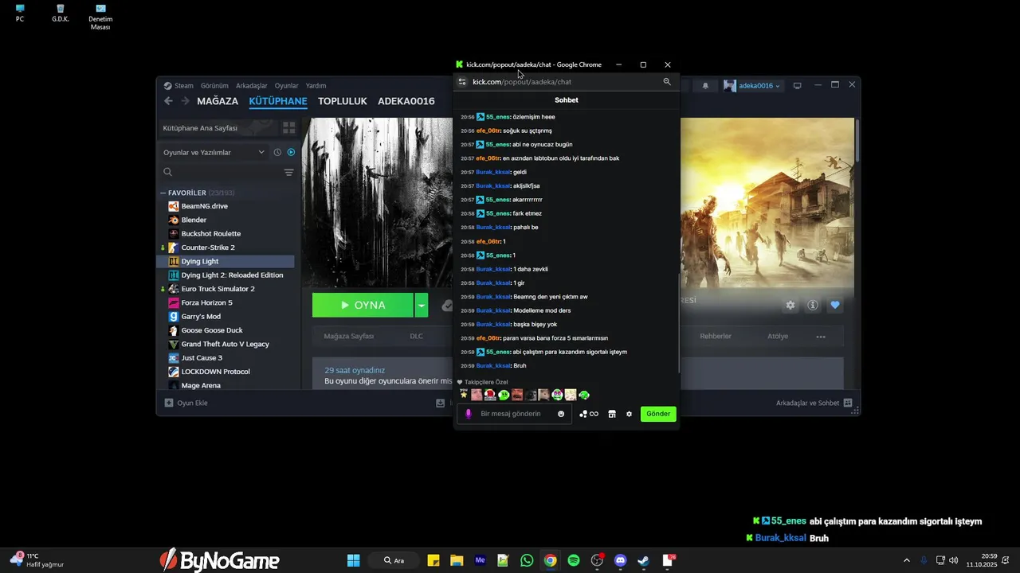This screenshot has height=573, width=1020.
Task: Open Windows Start menu
Action: [353, 560]
